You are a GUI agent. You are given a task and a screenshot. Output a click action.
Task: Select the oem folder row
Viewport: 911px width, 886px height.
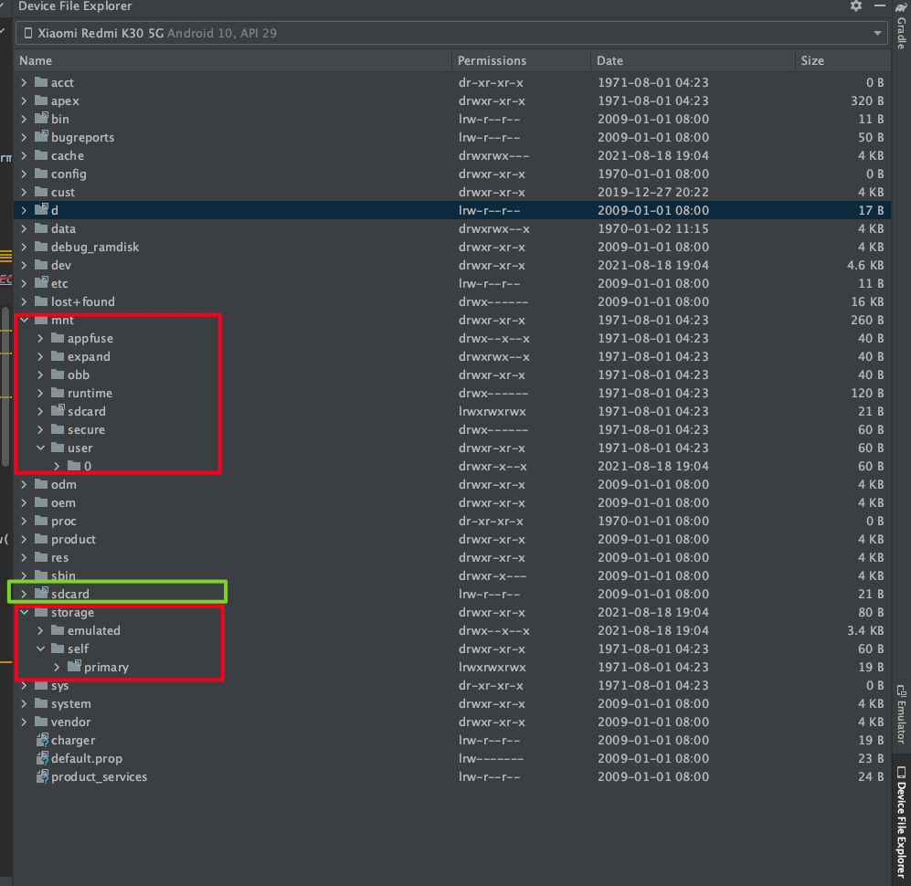[452, 502]
